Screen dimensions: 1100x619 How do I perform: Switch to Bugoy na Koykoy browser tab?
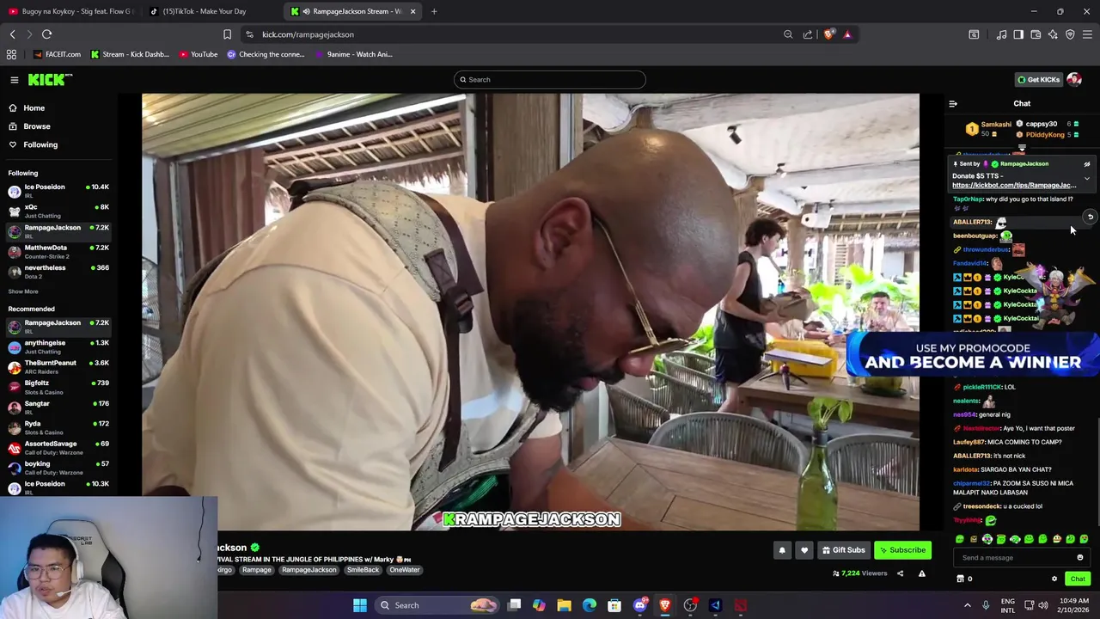pyautogui.click(x=70, y=11)
